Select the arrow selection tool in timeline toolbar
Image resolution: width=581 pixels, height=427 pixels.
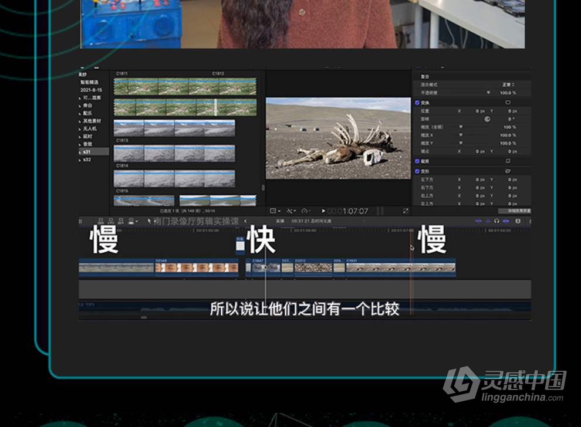[150, 221]
